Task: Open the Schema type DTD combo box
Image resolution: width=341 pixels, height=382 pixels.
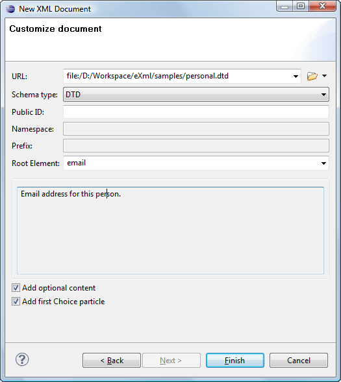Action: (196, 95)
